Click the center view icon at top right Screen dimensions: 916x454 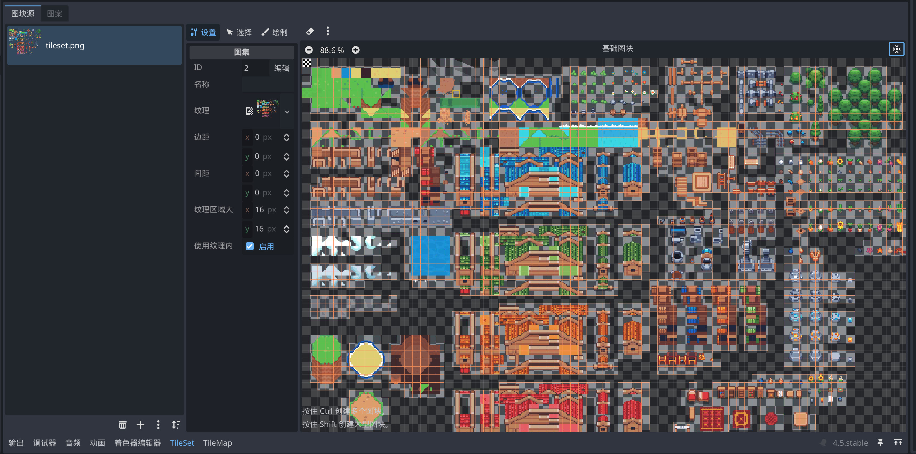pos(896,49)
